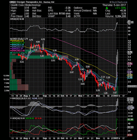Click the Last Size 700 shrs value
Viewport: 137px width, 140px height.
(x=65, y=14)
